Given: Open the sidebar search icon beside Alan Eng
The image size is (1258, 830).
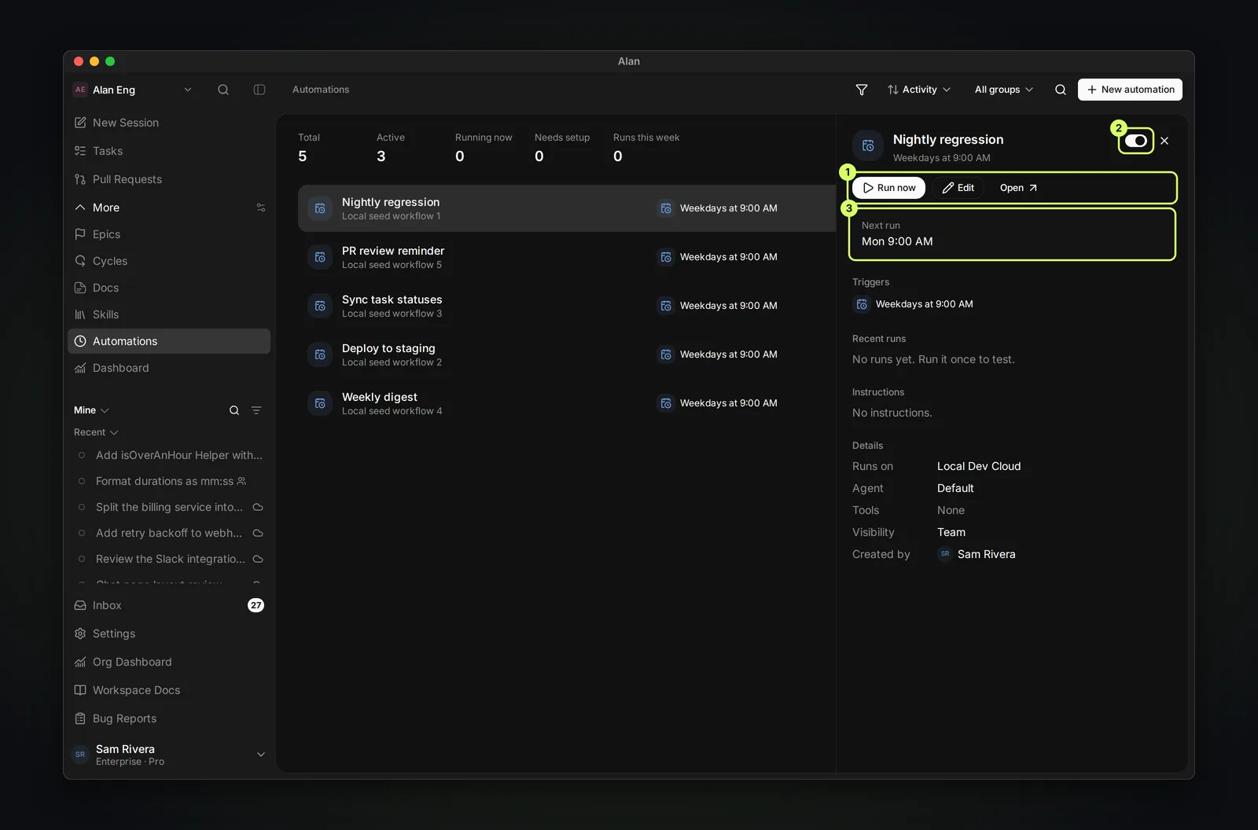Looking at the screenshot, I should (223, 90).
